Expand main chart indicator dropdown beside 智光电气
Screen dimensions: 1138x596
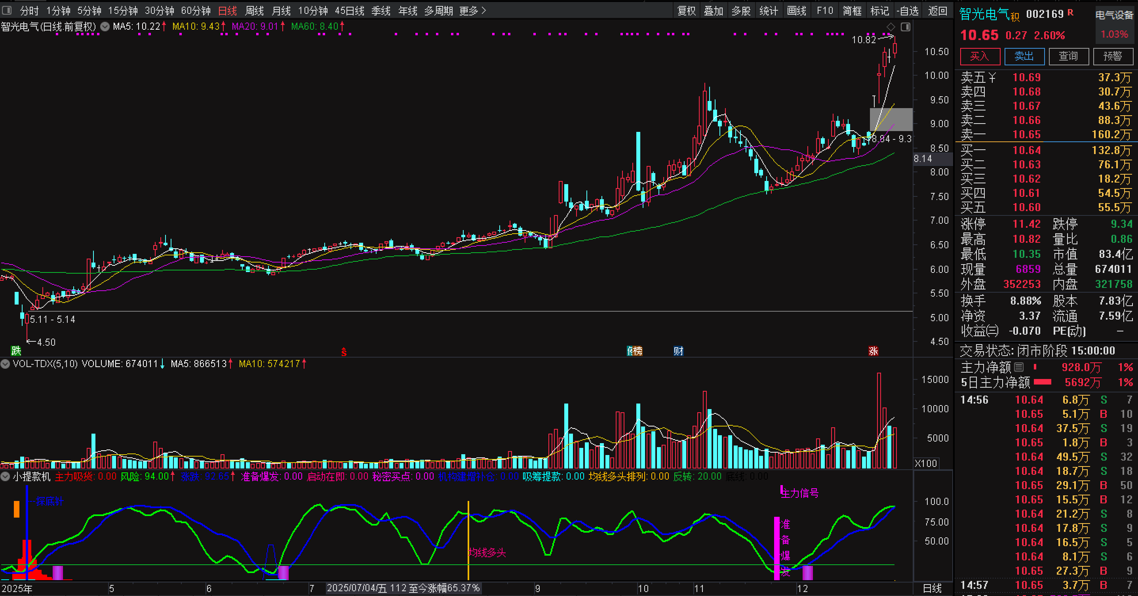pos(105,27)
